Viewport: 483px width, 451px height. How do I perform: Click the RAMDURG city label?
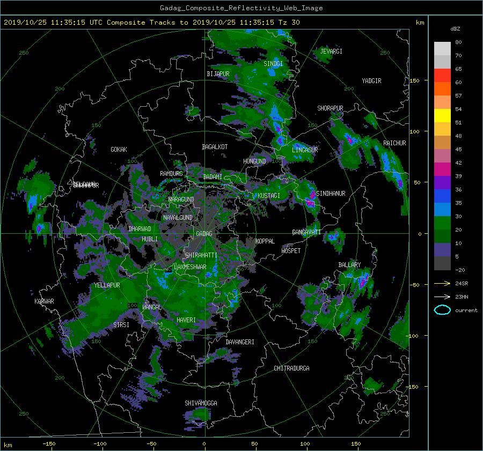pyautogui.click(x=171, y=174)
